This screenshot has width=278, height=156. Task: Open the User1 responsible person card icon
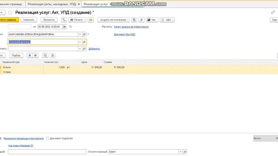coord(185,152)
